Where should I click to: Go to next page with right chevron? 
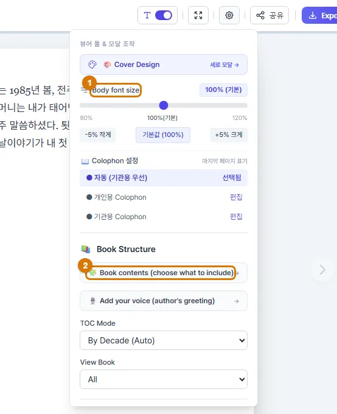(x=322, y=270)
